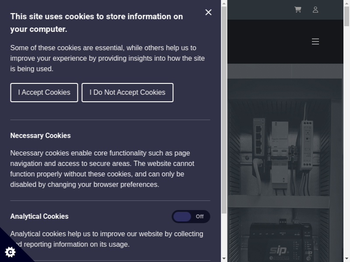Toggle the Analytical Cookies switch
Viewport: 350px width, 262px height.
point(191,217)
